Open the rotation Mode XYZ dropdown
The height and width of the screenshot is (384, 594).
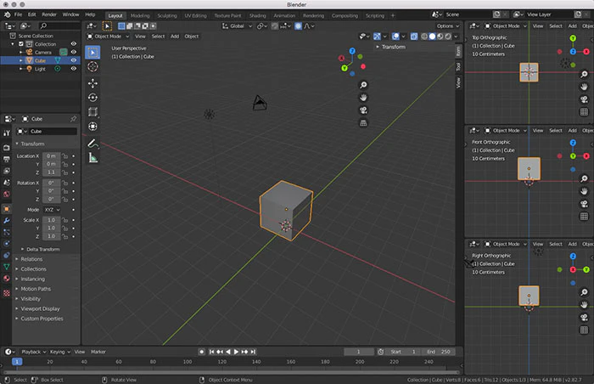(x=52, y=210)
